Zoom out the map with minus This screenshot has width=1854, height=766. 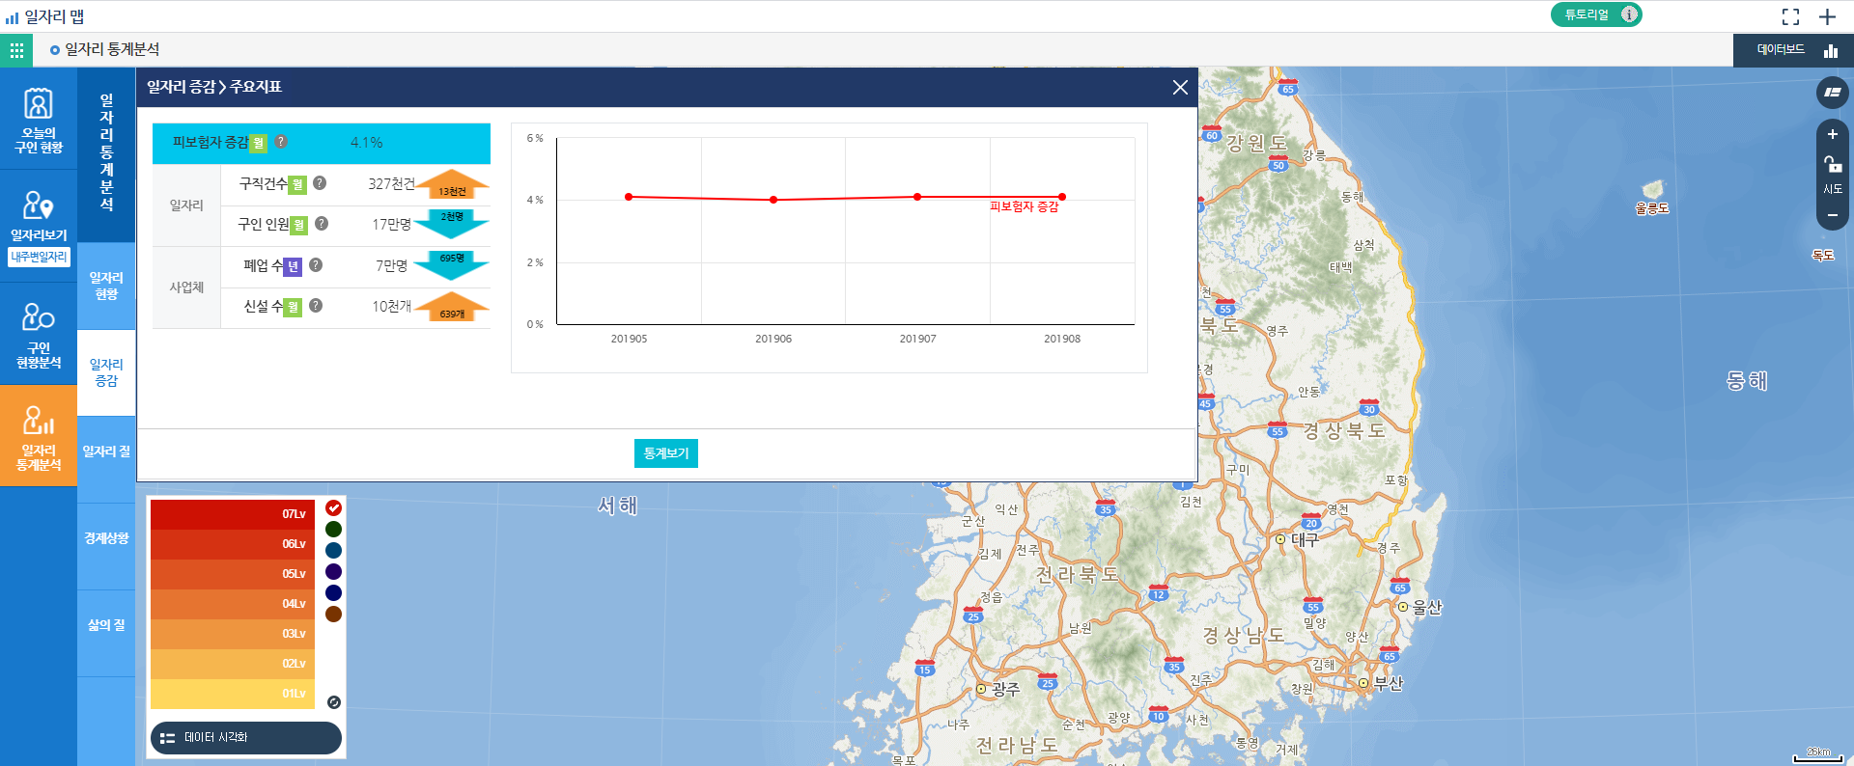tap(1832, 215)
